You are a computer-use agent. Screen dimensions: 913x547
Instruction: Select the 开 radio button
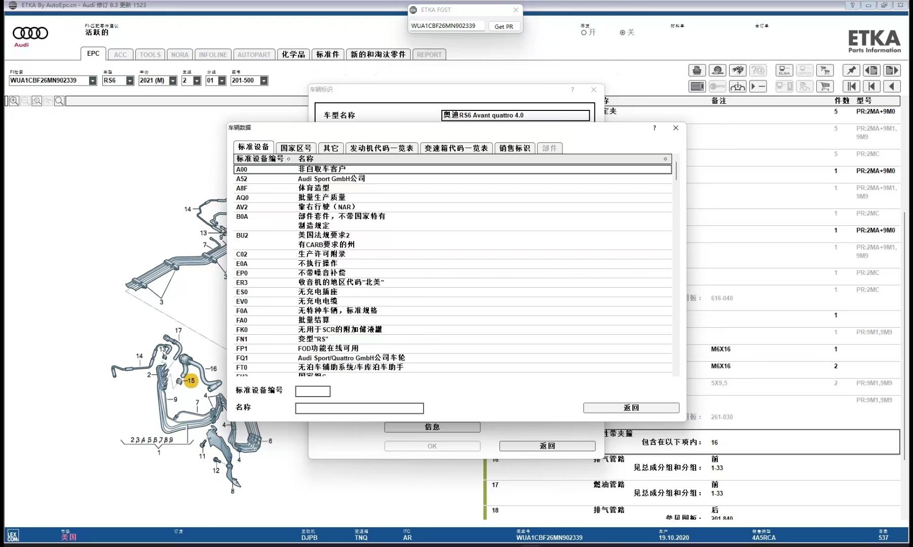click(584, 32)
